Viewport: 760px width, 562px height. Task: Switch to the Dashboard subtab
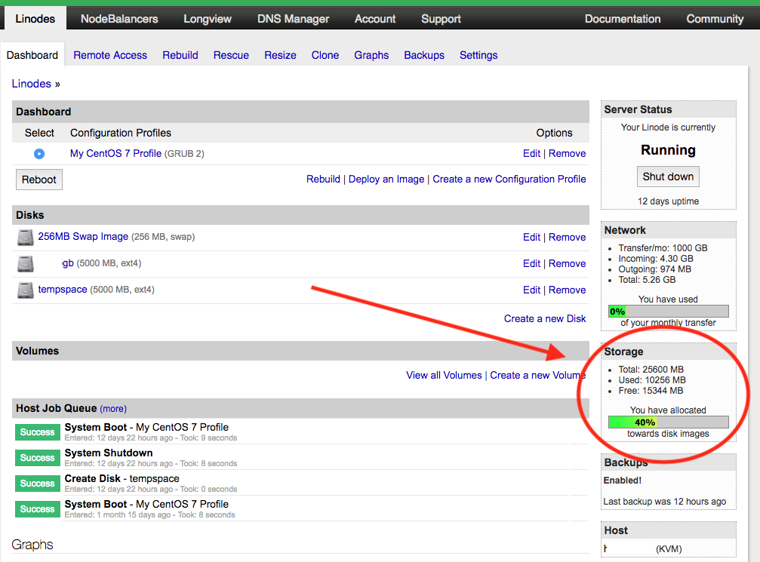click(x=32, y=55)
